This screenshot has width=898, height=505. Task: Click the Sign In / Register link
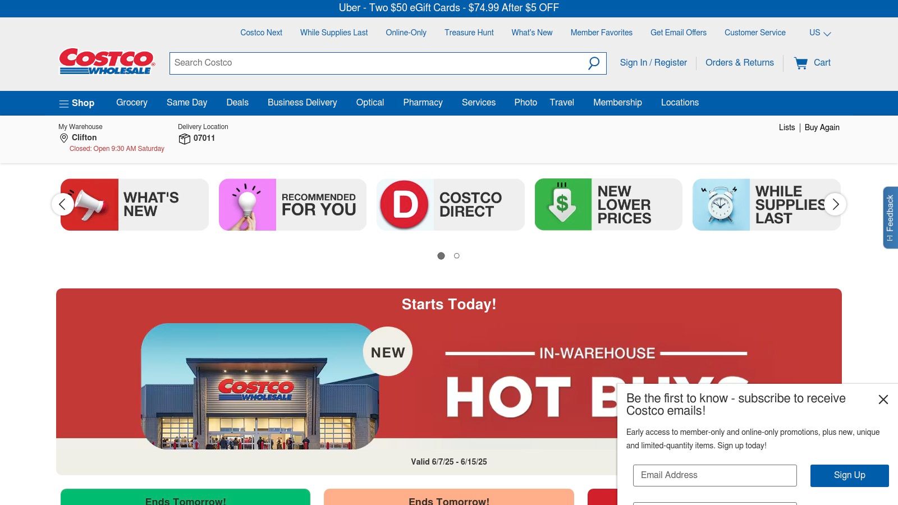coord(653,63)
